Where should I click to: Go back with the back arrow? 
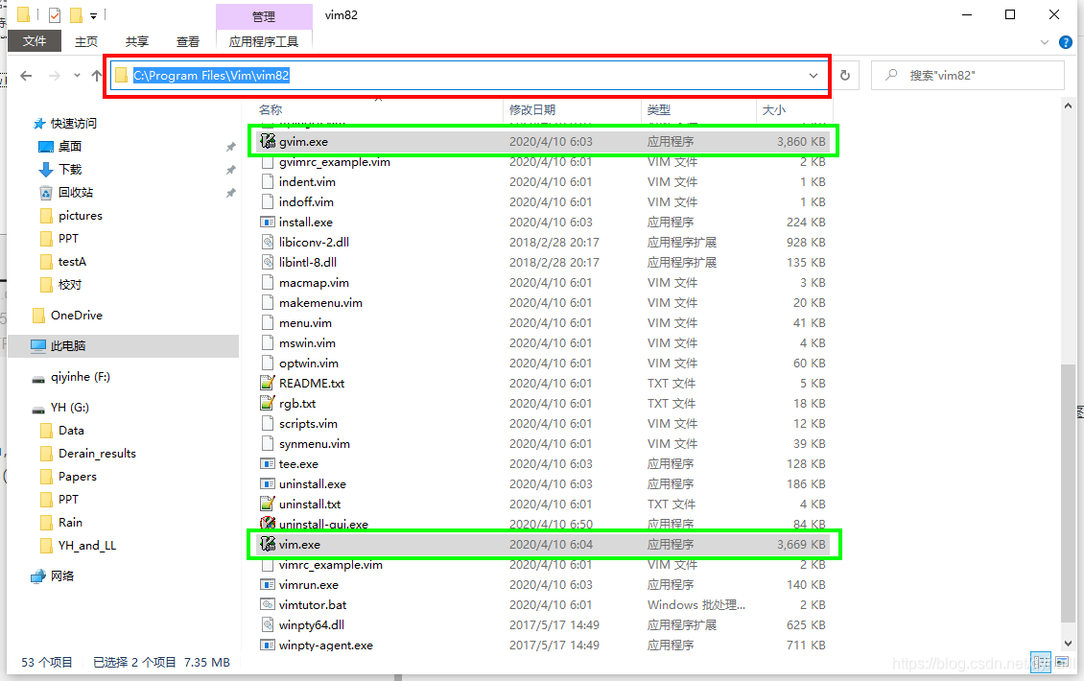pos(26,76)
